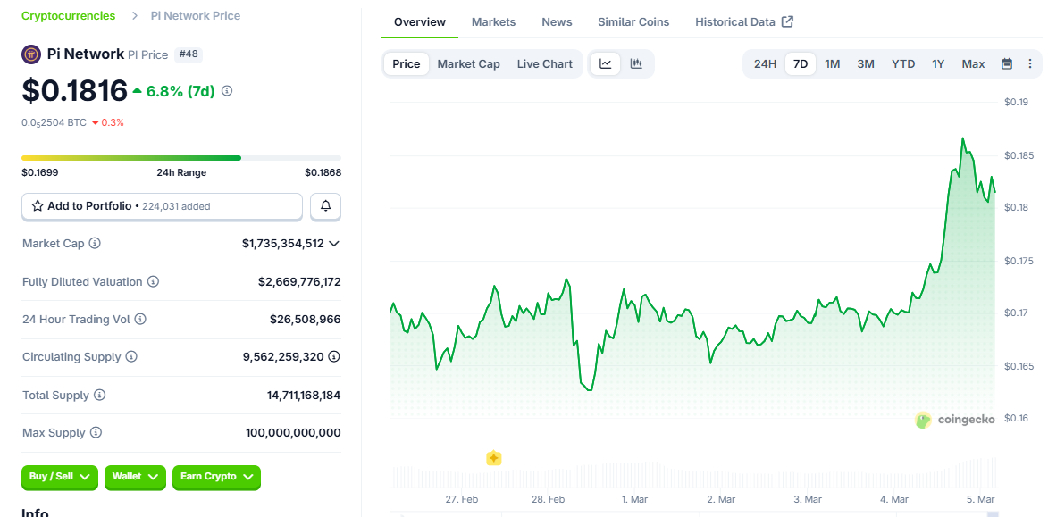Click the yellow marker below the chart
This screenshot has width=1048, height=517.
click(x=493, y=458)
